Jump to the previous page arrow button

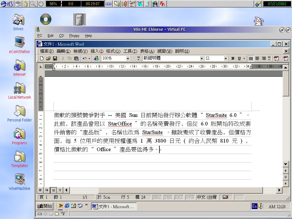pyautogui.click(x=285, y=171)
